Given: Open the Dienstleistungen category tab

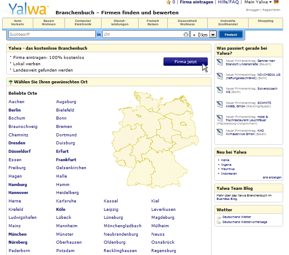Looking at the screenshot, I should 120,23.
